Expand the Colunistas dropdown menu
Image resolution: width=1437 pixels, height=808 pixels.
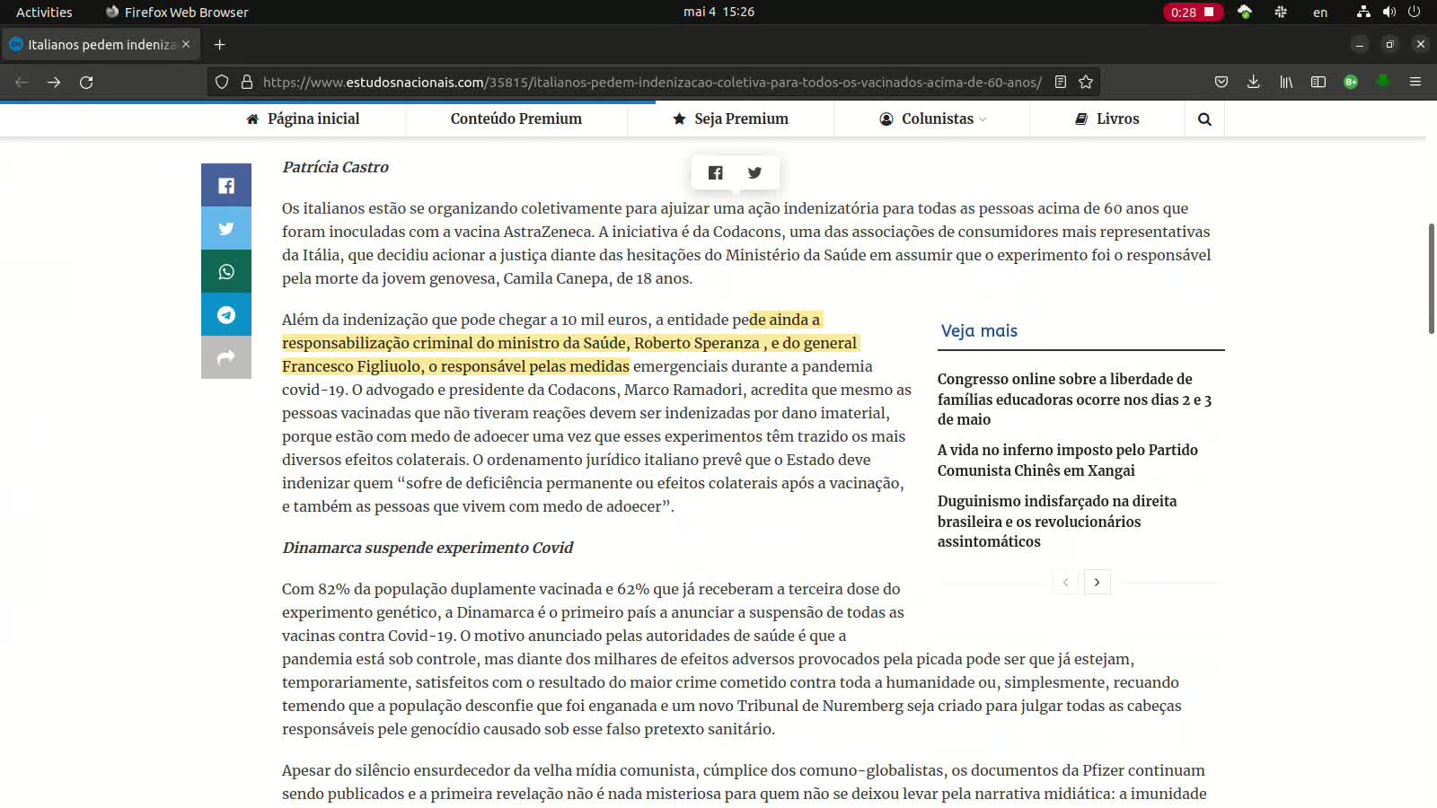coord(932,119)
